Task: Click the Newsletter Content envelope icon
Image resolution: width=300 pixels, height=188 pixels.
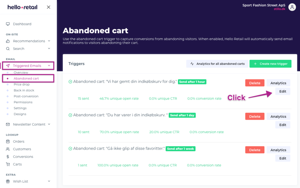Action: click(8, 124)
